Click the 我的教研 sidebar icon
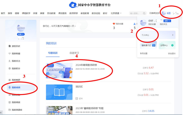Screen dimensions: 183x115 10,80
